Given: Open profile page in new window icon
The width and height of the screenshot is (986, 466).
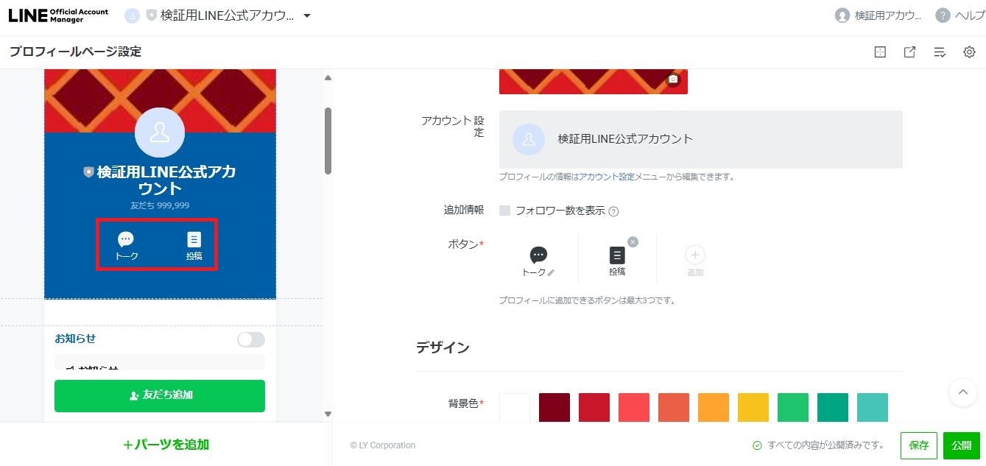Looking at the screenshot, I should point(910,52).
